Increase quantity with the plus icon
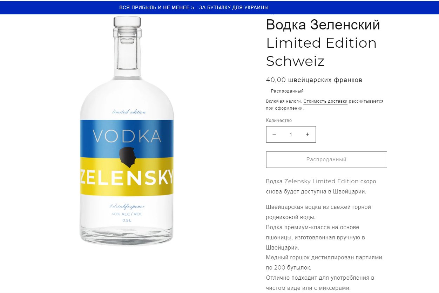This screenshot has width=439, height=293. coord(308,134)
